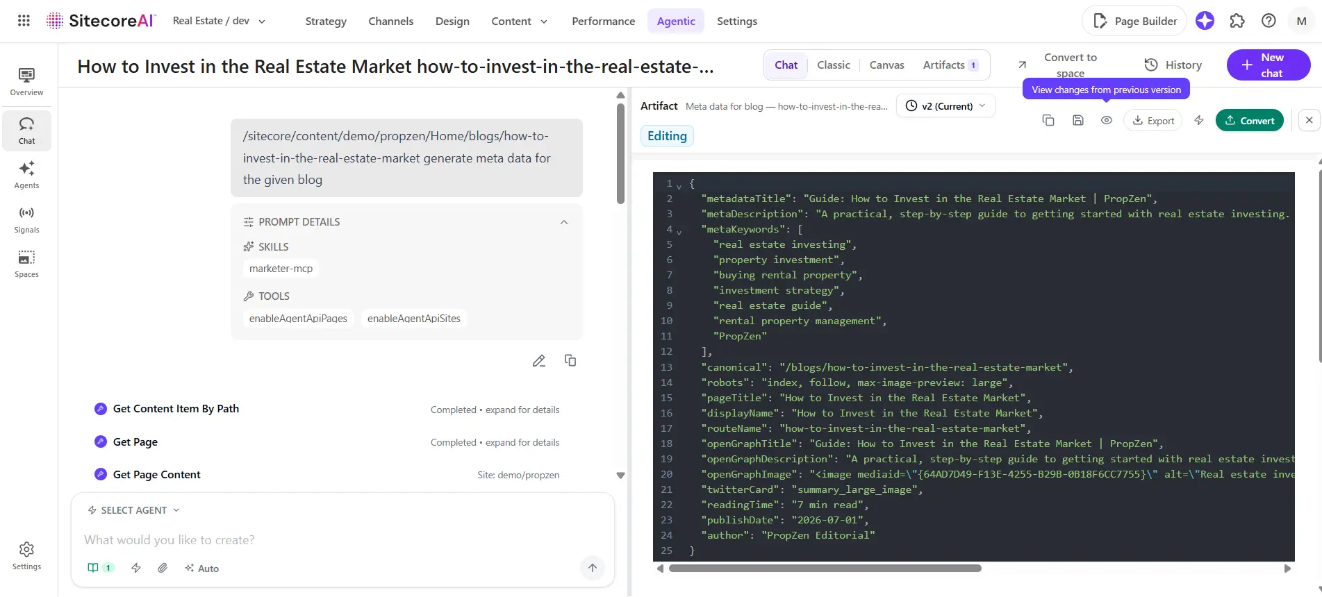Close the artifact panel
Viewport: 1322px width, 597px height.
[1309, 120]
